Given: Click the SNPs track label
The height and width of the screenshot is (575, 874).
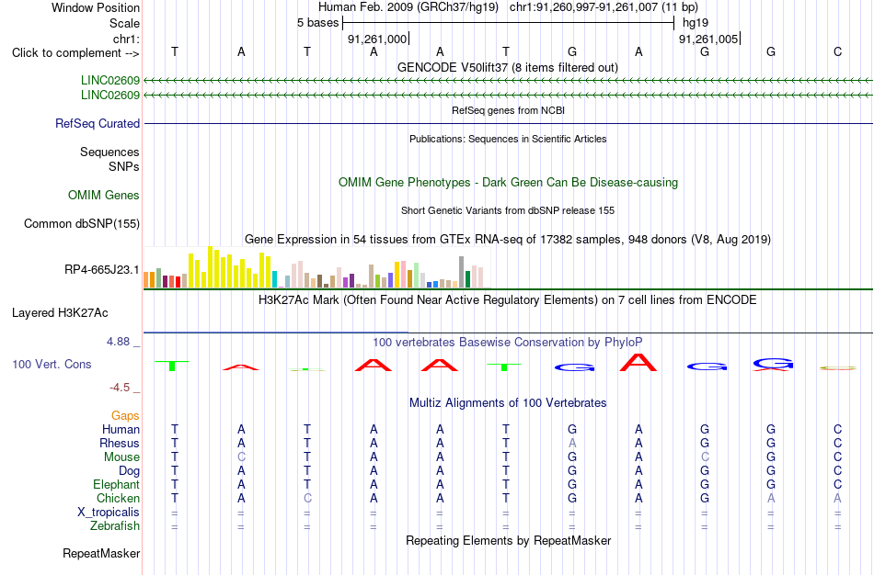Looking at the screenshot, I should pyautogui.click(x=124, y=166).
